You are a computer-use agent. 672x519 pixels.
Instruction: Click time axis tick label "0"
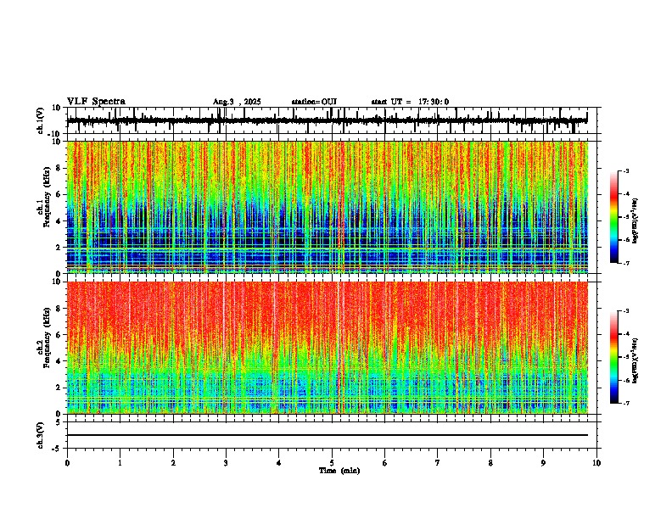click(x=67, y=463)
